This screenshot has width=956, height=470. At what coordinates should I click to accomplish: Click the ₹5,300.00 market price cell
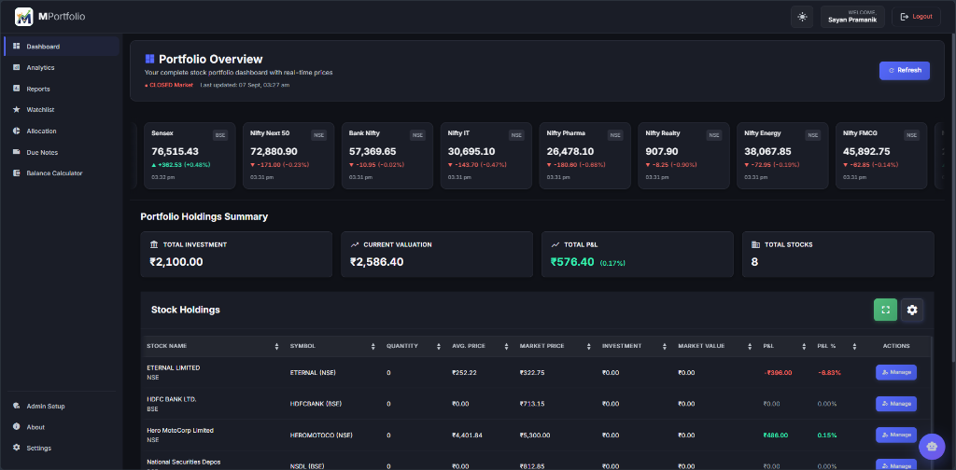coord(535,435)
